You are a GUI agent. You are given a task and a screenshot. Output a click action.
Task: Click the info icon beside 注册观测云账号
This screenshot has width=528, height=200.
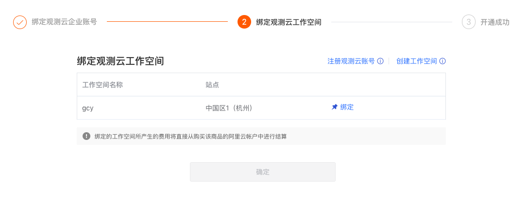(x=380, y=61)
